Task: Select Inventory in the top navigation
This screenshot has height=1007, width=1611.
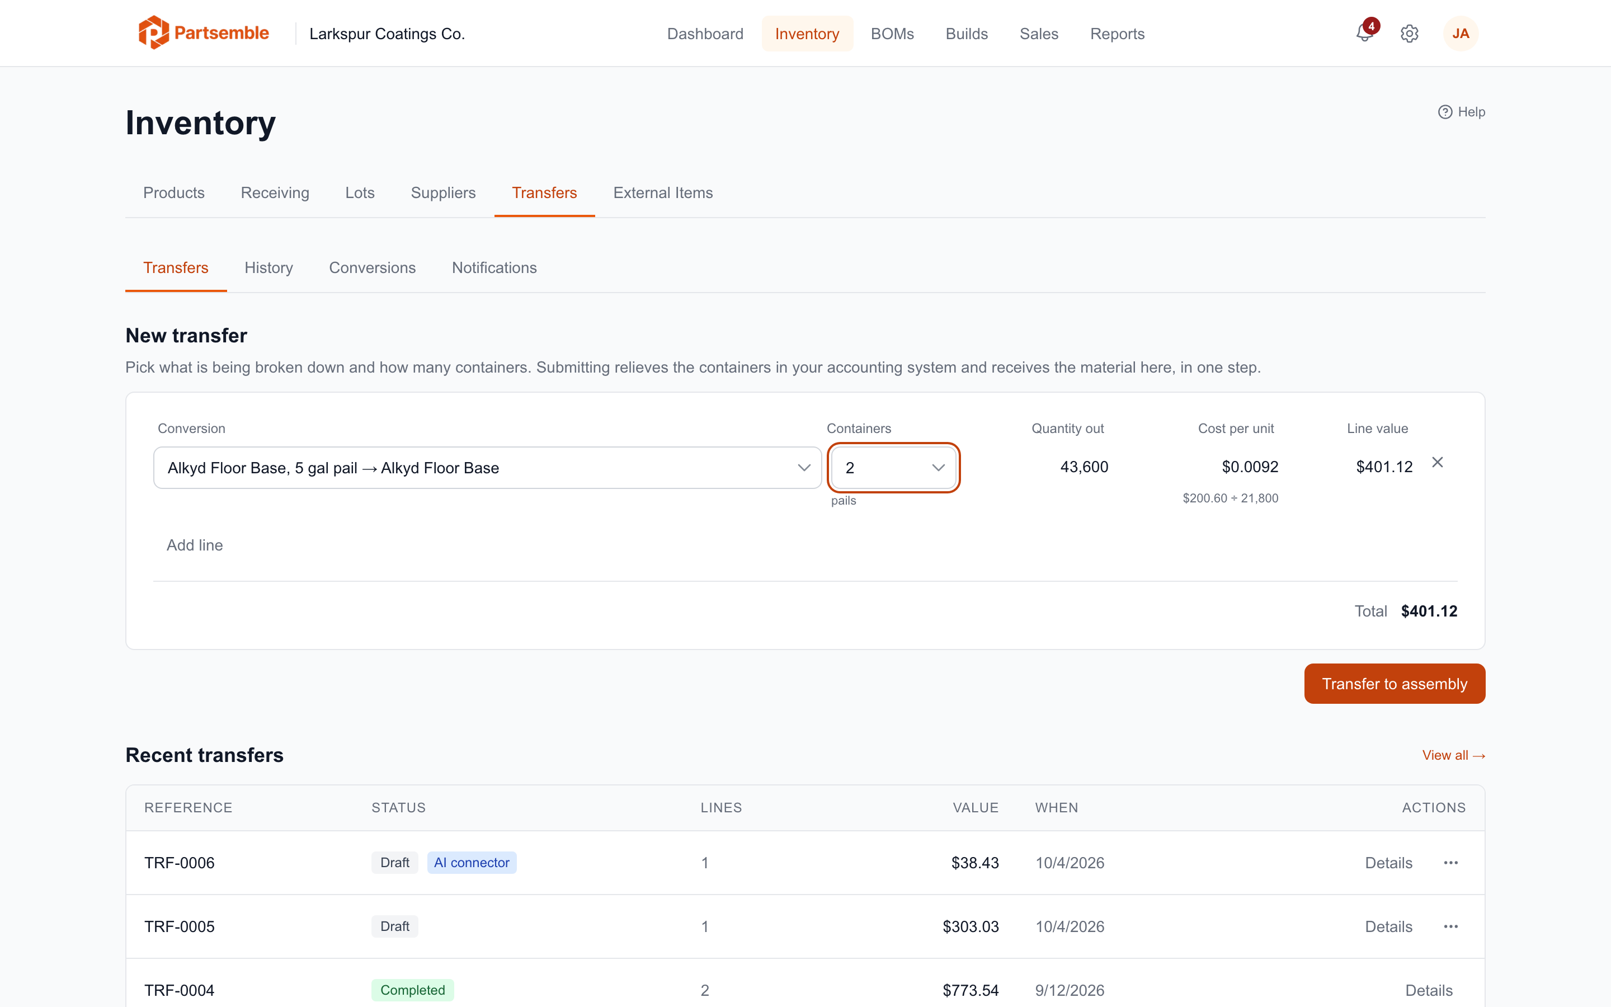Action: [807, 34]
